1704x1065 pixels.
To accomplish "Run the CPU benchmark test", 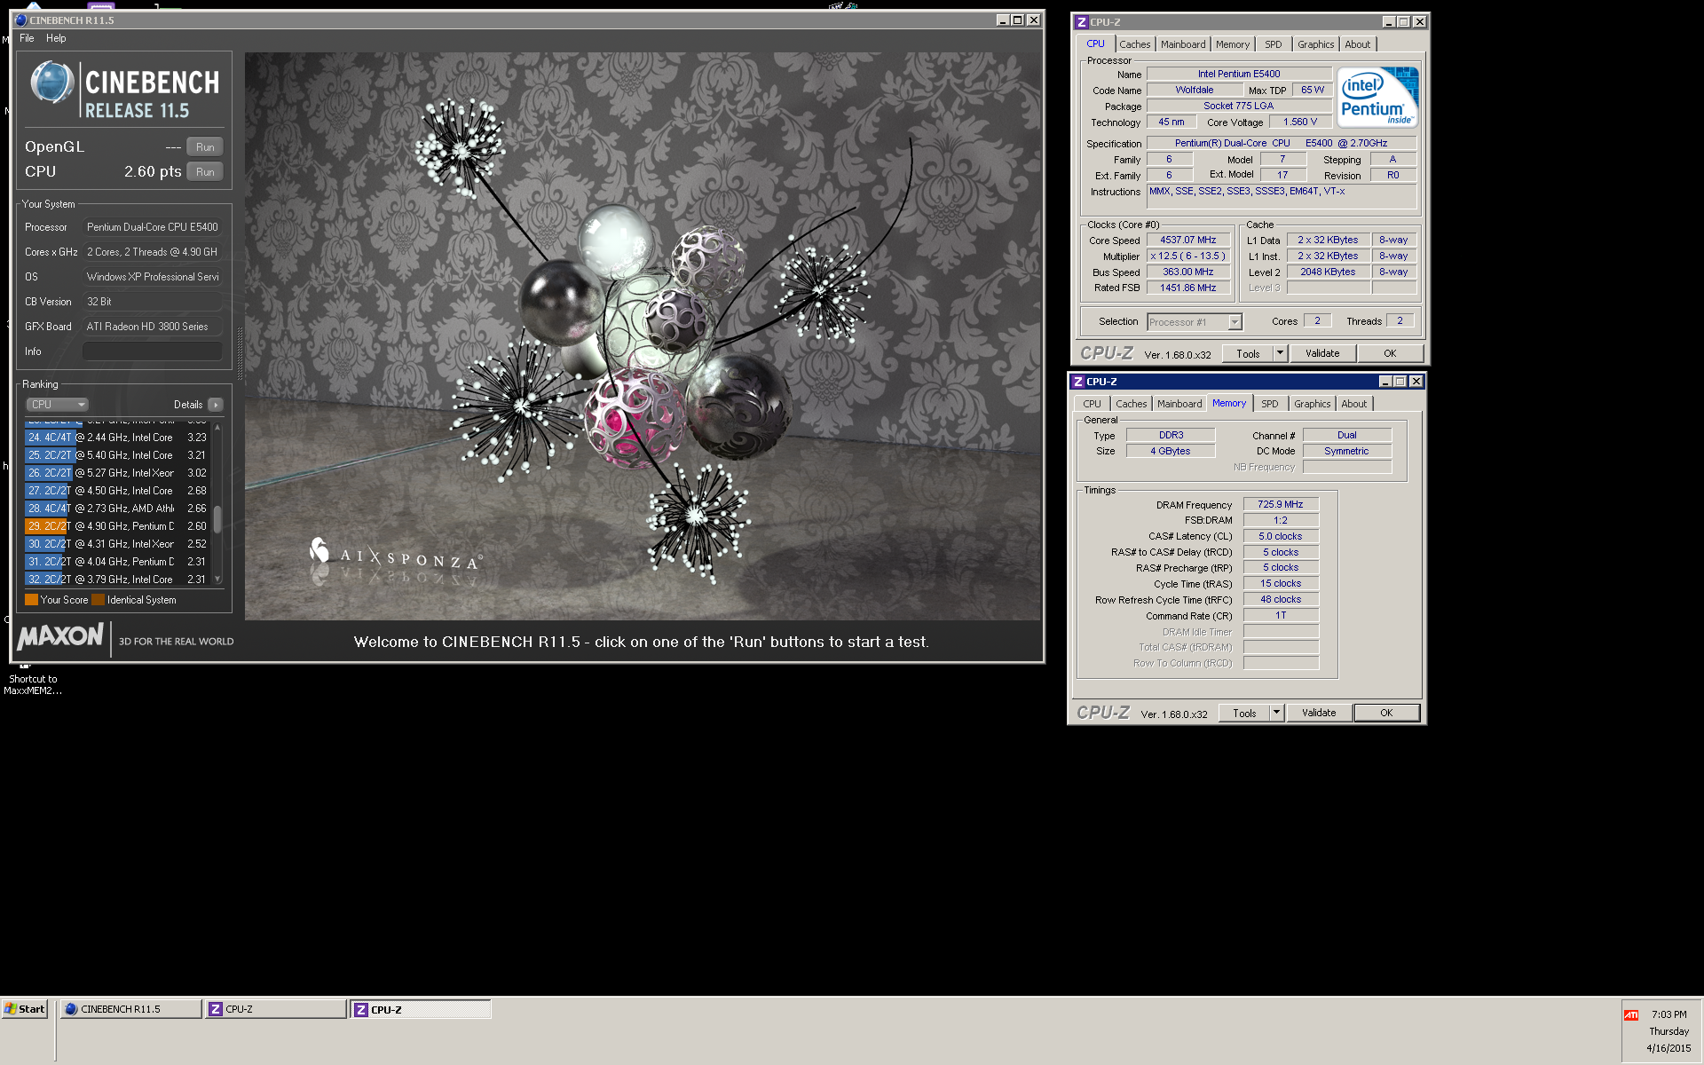I will point(205,172).
